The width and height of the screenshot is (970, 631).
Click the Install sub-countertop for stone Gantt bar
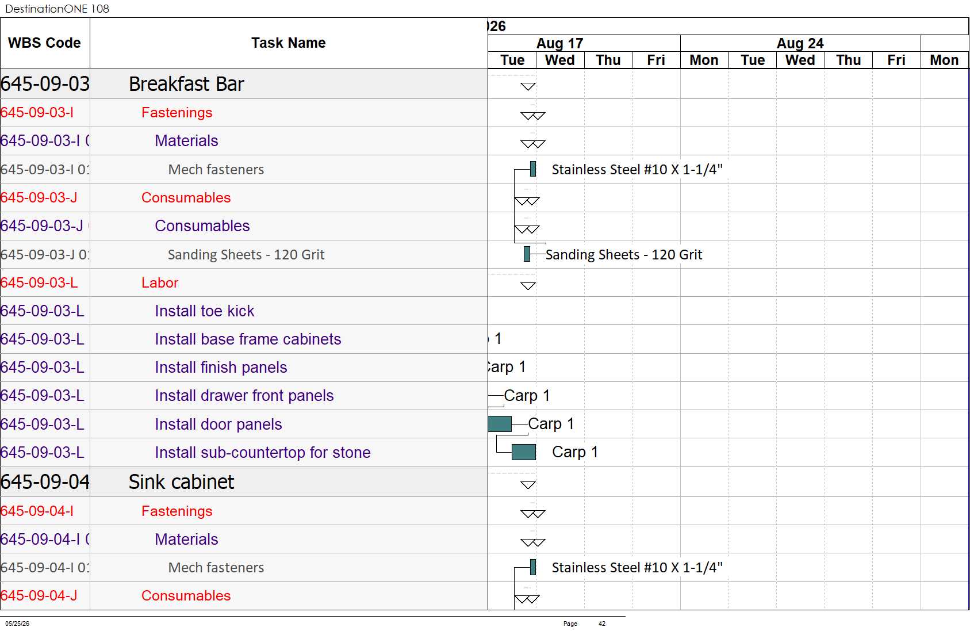pyautogui.click(x=524, y=452)
